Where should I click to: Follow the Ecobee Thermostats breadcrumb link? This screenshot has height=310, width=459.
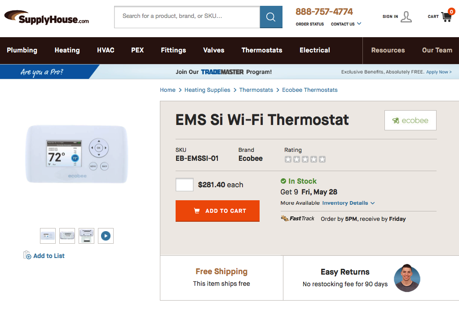309,90
